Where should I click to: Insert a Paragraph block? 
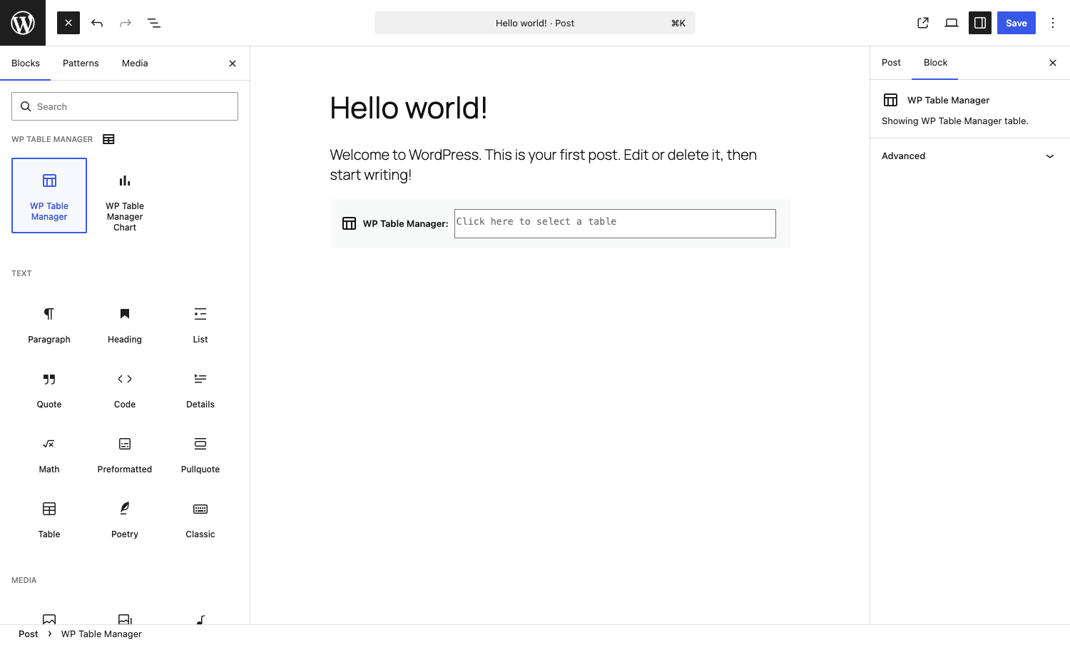[49, 325]
